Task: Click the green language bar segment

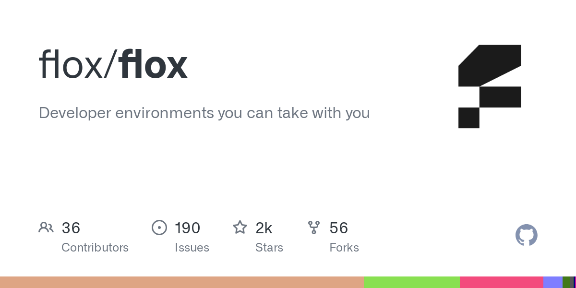Action: coord(411,282)
